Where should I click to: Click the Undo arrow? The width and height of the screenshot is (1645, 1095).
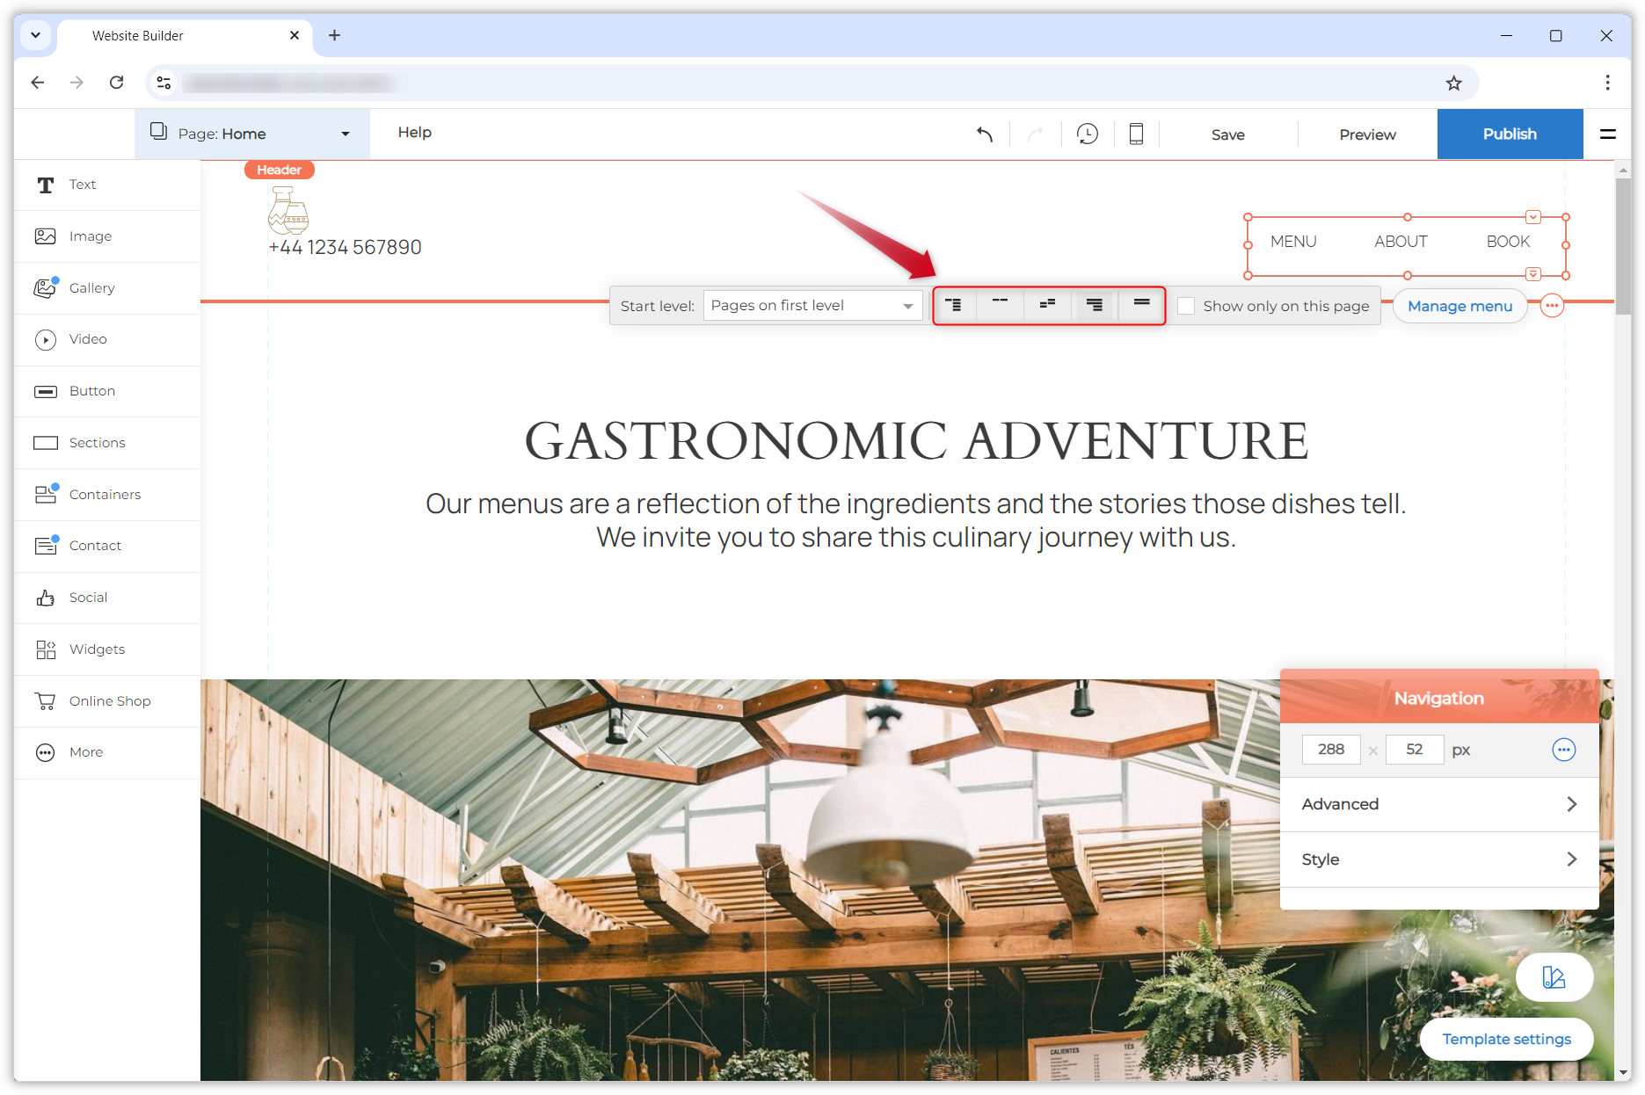[x=985, y=134]
